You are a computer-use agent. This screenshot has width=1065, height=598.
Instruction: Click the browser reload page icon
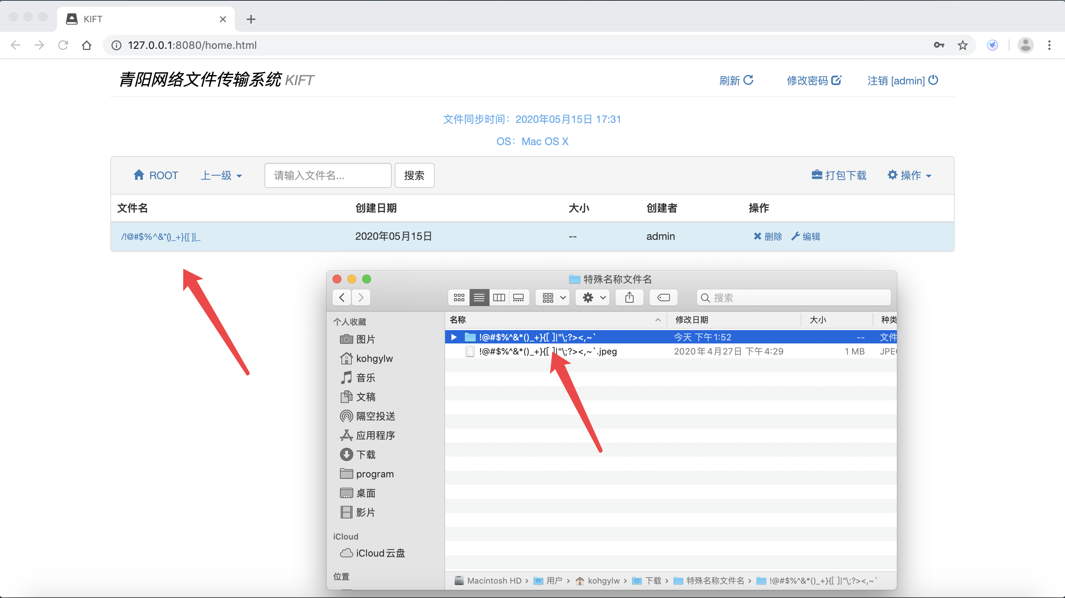[x=63, y=45]
